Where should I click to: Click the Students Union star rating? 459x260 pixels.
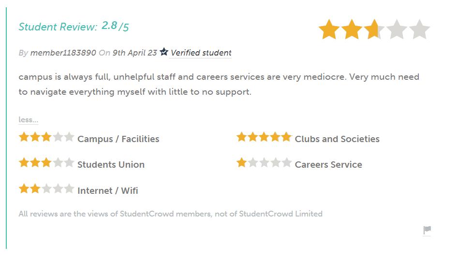(46, 163)
